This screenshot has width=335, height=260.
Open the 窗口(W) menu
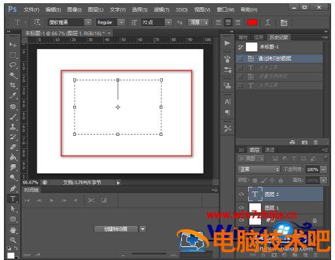(x=225, y=10)
